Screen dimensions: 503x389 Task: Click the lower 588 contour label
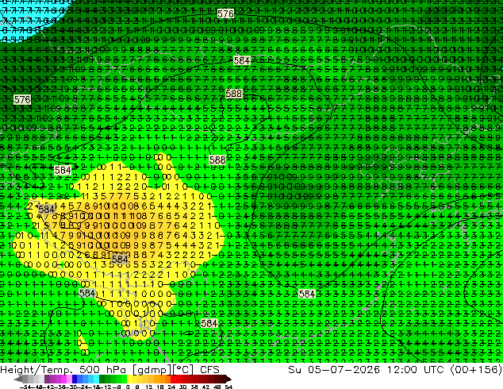[x=217, y=160]
